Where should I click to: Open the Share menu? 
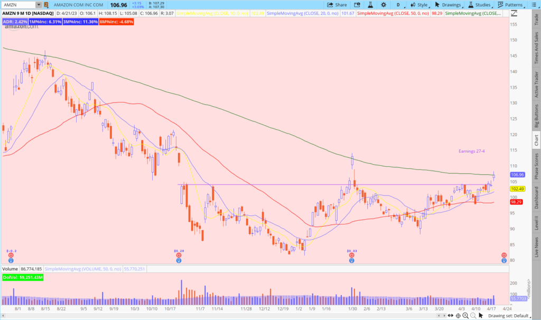coord(337,5)
